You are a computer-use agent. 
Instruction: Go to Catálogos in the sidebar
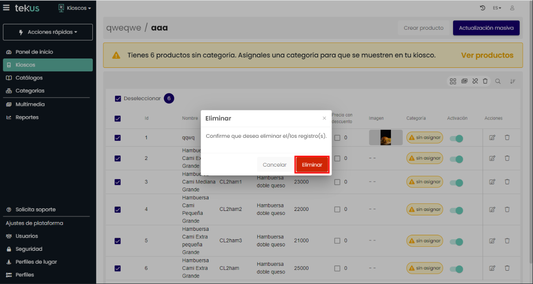click(29, 78)
